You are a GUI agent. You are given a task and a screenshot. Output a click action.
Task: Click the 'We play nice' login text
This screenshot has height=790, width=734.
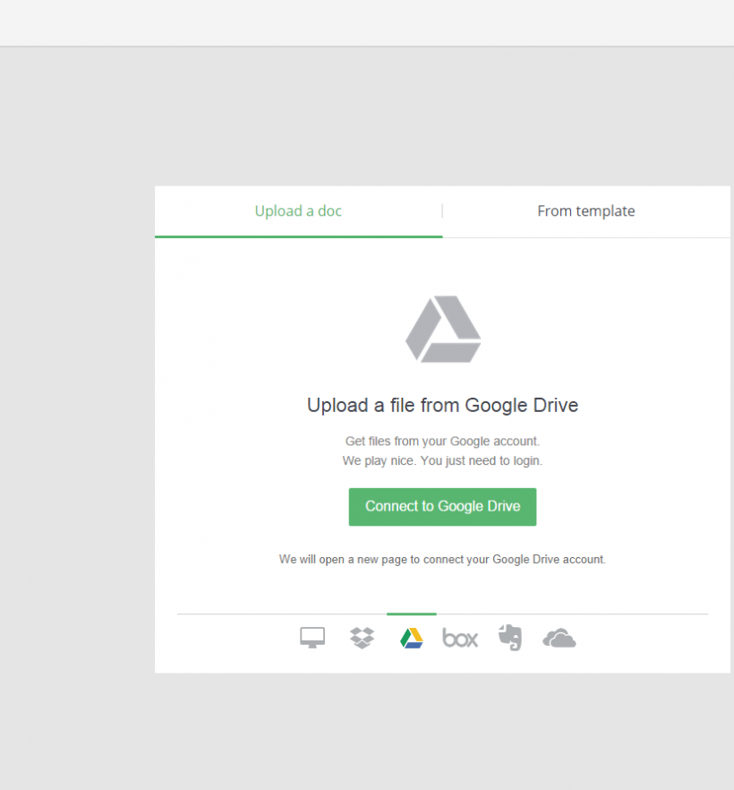(x=442, y=461)
